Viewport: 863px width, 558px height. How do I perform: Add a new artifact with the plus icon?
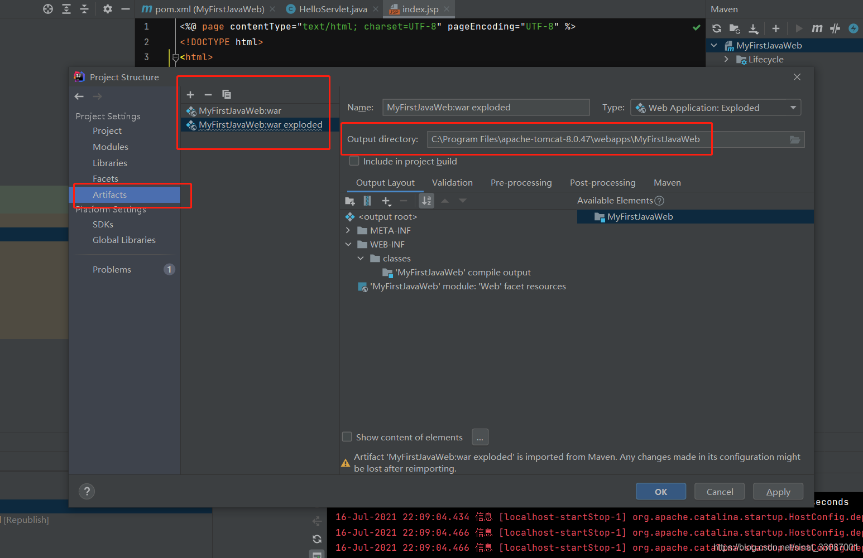click(190, 95)
